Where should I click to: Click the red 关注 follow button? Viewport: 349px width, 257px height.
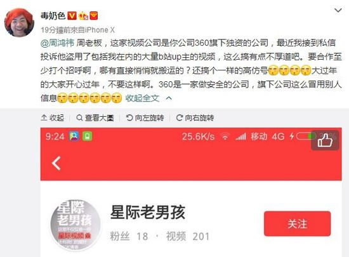(298, 223)
